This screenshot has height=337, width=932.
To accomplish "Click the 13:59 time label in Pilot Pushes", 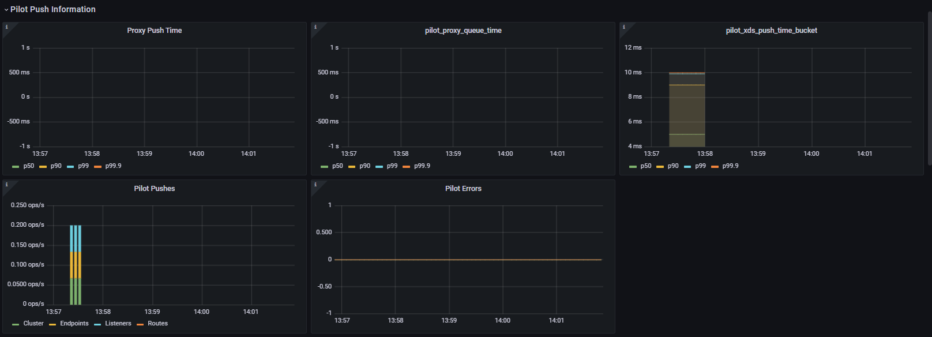I will tap(152, 312).
